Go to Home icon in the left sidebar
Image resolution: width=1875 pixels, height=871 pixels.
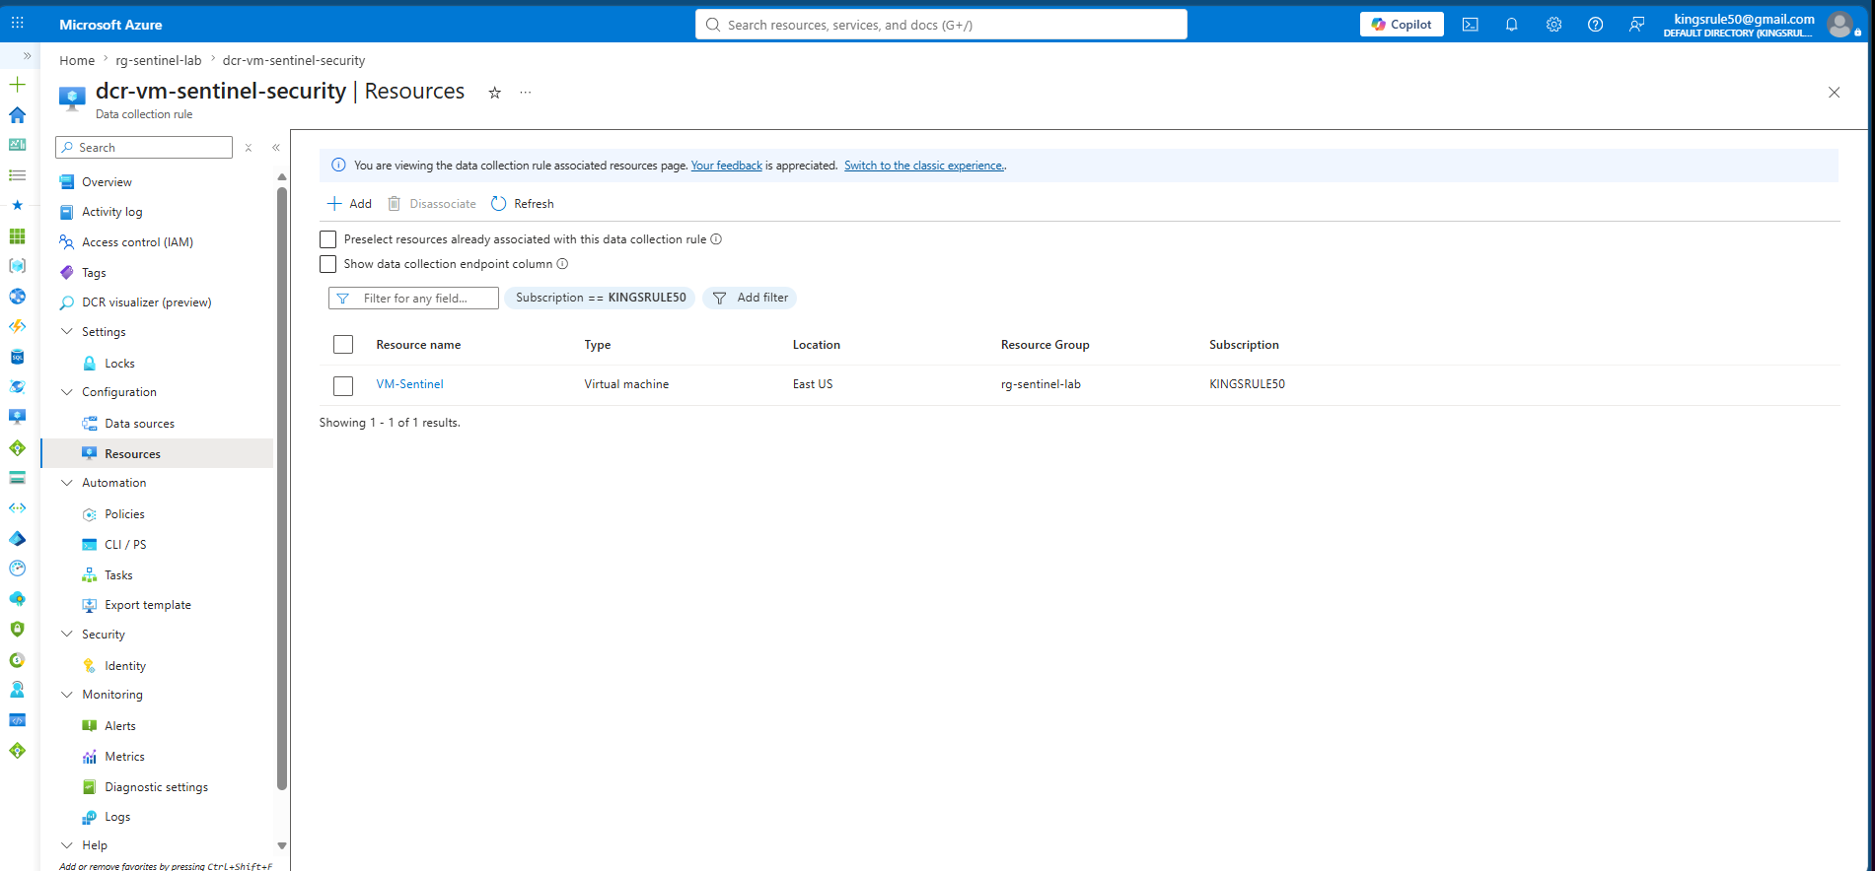(x=17, y=115)
